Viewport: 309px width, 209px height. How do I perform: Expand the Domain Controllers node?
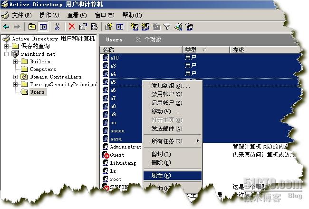pyautogui.click(x=15, y=77)
